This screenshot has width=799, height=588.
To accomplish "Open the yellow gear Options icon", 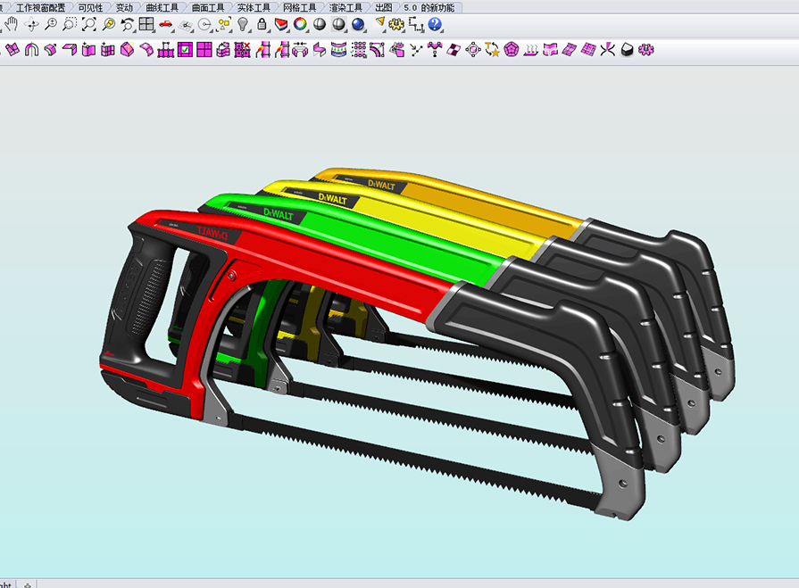I will click(x=396, y=24).
